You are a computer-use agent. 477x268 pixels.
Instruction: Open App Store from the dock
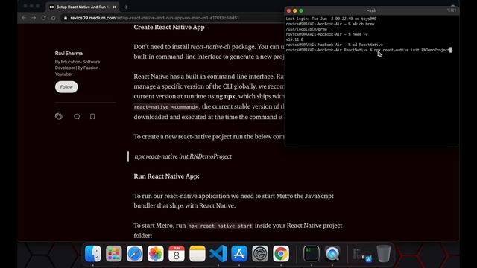[239, 253]
